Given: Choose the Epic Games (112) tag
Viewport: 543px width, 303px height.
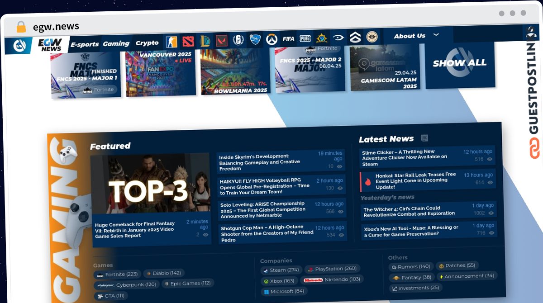Looking at the screenshot, I should pos(188,284).
